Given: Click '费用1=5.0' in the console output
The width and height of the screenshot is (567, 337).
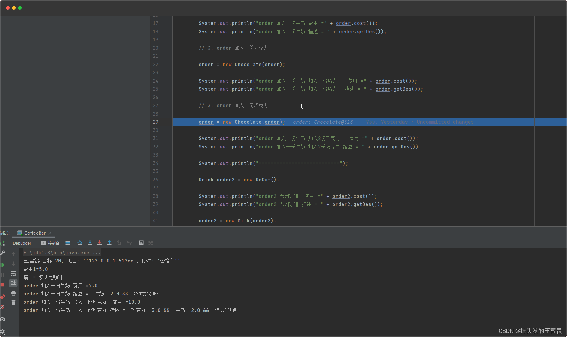Looking at the screenshot, I should pyautogui.click(x=35, y=269).
